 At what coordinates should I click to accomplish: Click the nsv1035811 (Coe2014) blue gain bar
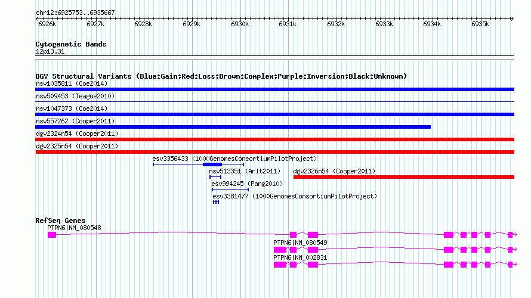pyautogui.click(x=274, y=89)
